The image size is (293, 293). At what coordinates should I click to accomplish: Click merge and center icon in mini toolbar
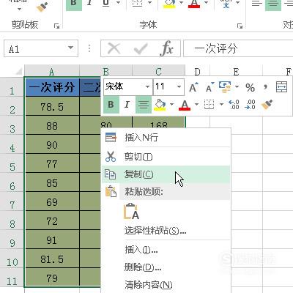(x=281, y=87)
